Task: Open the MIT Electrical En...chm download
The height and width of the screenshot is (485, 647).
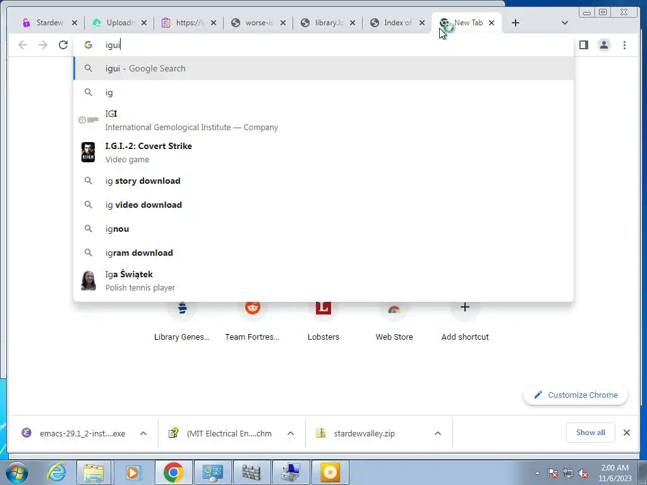Action: [x=221, y=433]
